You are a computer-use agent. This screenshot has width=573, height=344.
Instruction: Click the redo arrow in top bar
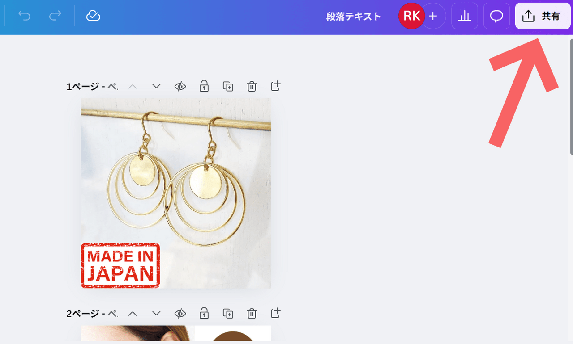[x=55, y=16]
